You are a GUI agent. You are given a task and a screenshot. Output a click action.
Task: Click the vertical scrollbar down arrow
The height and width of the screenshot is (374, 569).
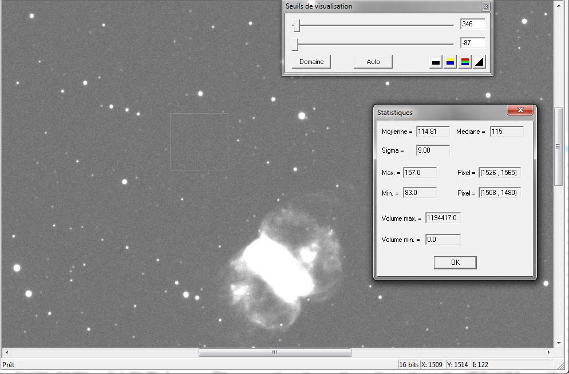click(x=558, y=343)
